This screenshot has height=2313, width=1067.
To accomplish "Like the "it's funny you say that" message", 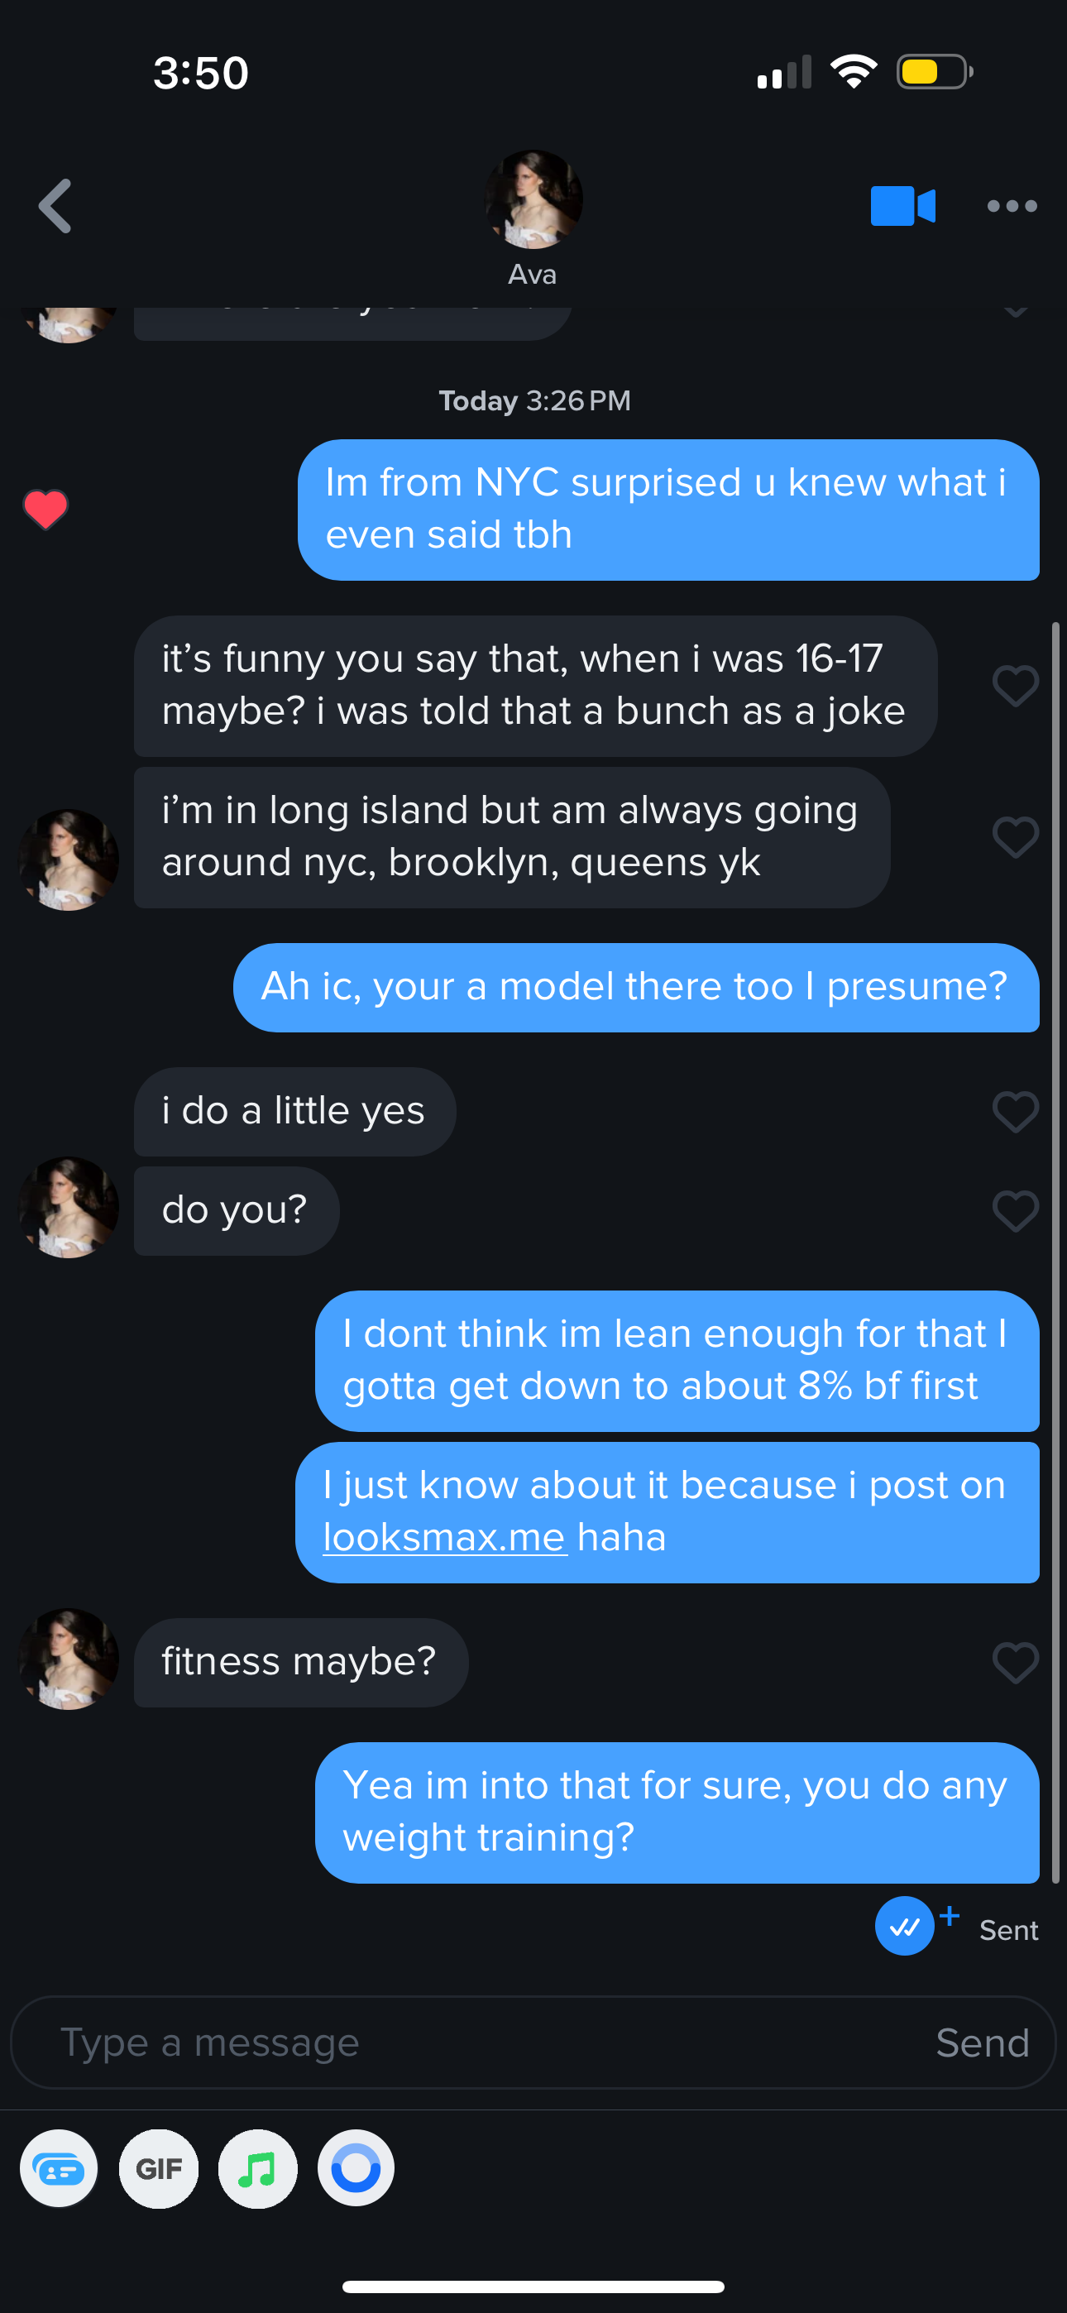I will (x=1015, y=686).
